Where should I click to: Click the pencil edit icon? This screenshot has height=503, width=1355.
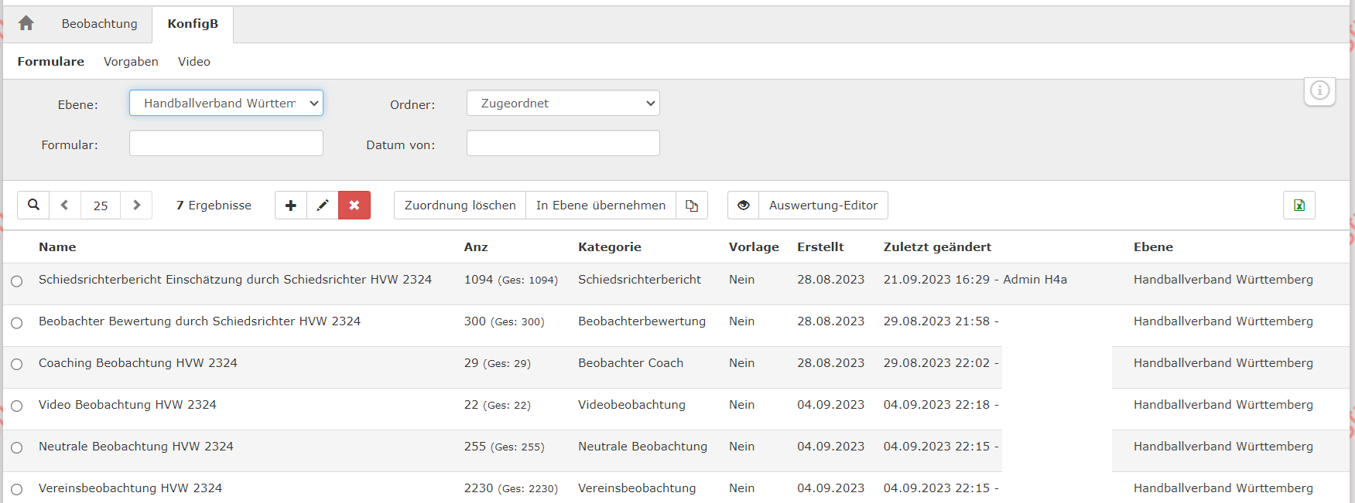tap(323, 205)
